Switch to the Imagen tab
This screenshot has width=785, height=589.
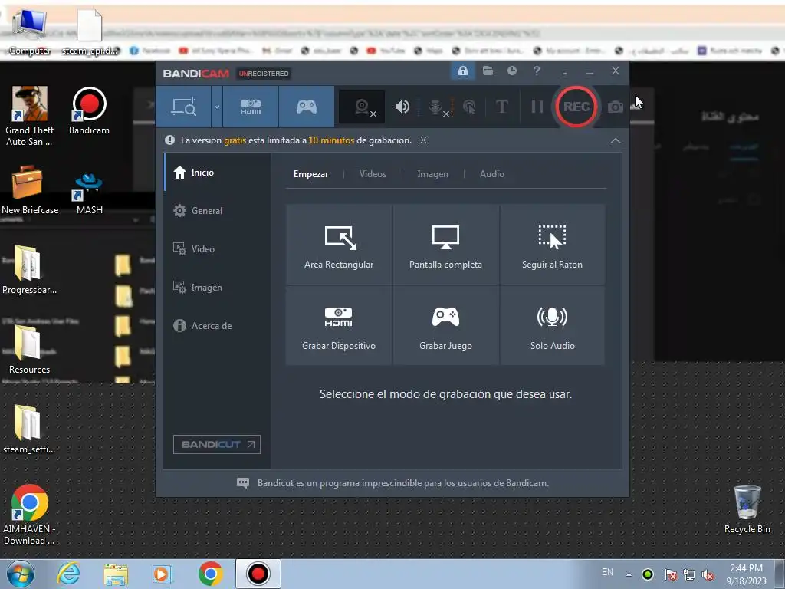coord(432,174)
